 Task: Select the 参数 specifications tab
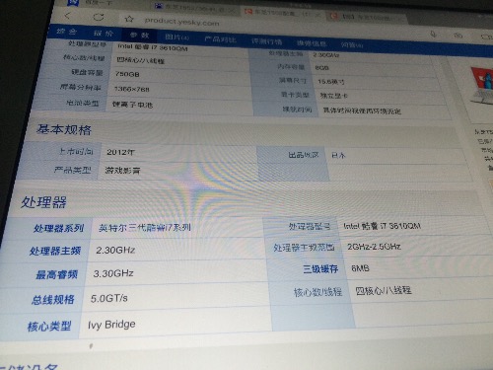pos(139,35)
